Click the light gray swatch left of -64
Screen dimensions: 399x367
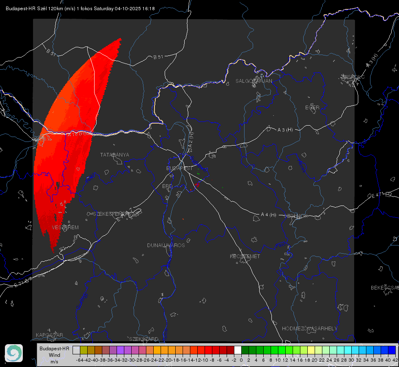[x=76, y=350]
